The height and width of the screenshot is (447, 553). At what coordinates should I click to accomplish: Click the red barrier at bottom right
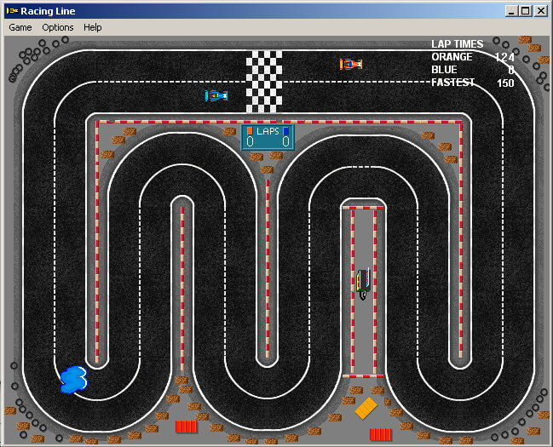point(381,434)
